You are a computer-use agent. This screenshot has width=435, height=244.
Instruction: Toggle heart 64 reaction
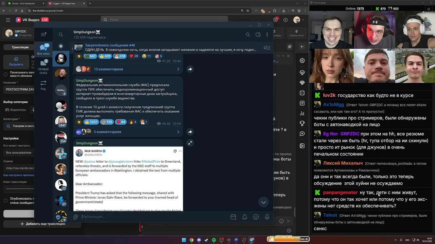coord(121,122)
